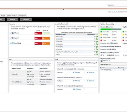The image size is (127, 112).
Task: Click the CPU icon in the cluster55 row
Action: 28,72
